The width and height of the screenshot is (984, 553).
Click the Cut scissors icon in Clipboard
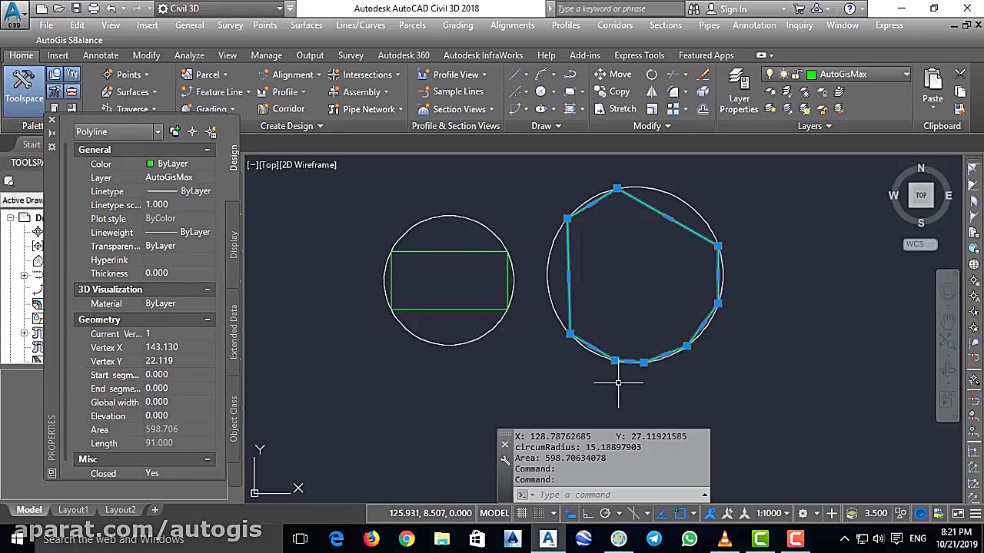click(960, 75)
